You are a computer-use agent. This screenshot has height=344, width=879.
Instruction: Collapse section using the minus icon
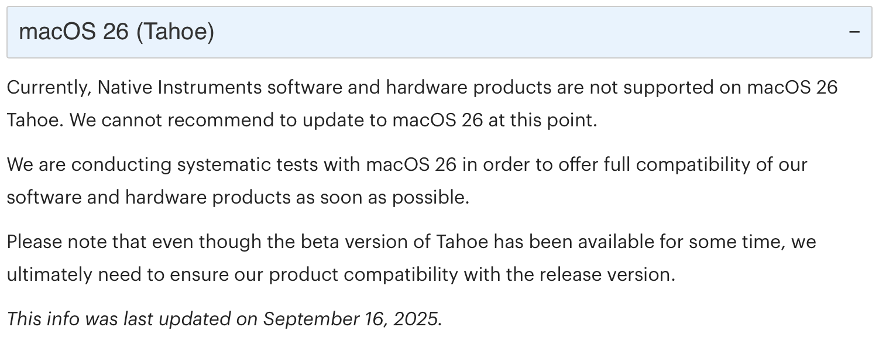[x=855, y=32]
